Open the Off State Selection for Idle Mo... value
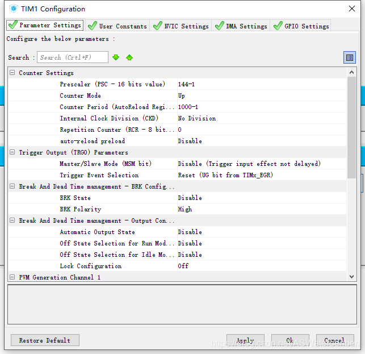 click(x=262, y=255)
